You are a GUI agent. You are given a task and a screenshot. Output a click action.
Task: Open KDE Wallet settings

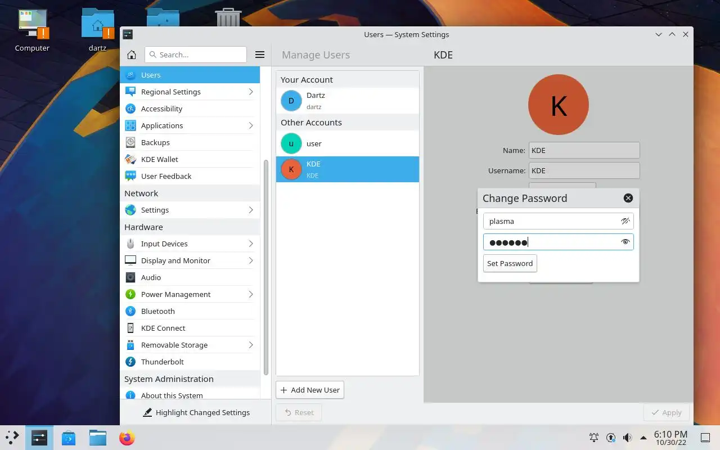190,159
